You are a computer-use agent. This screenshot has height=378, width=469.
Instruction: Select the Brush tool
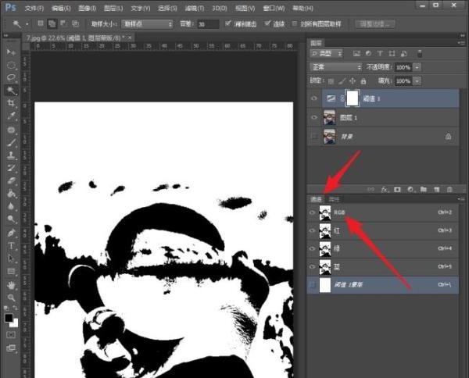(x=11, y=143)
